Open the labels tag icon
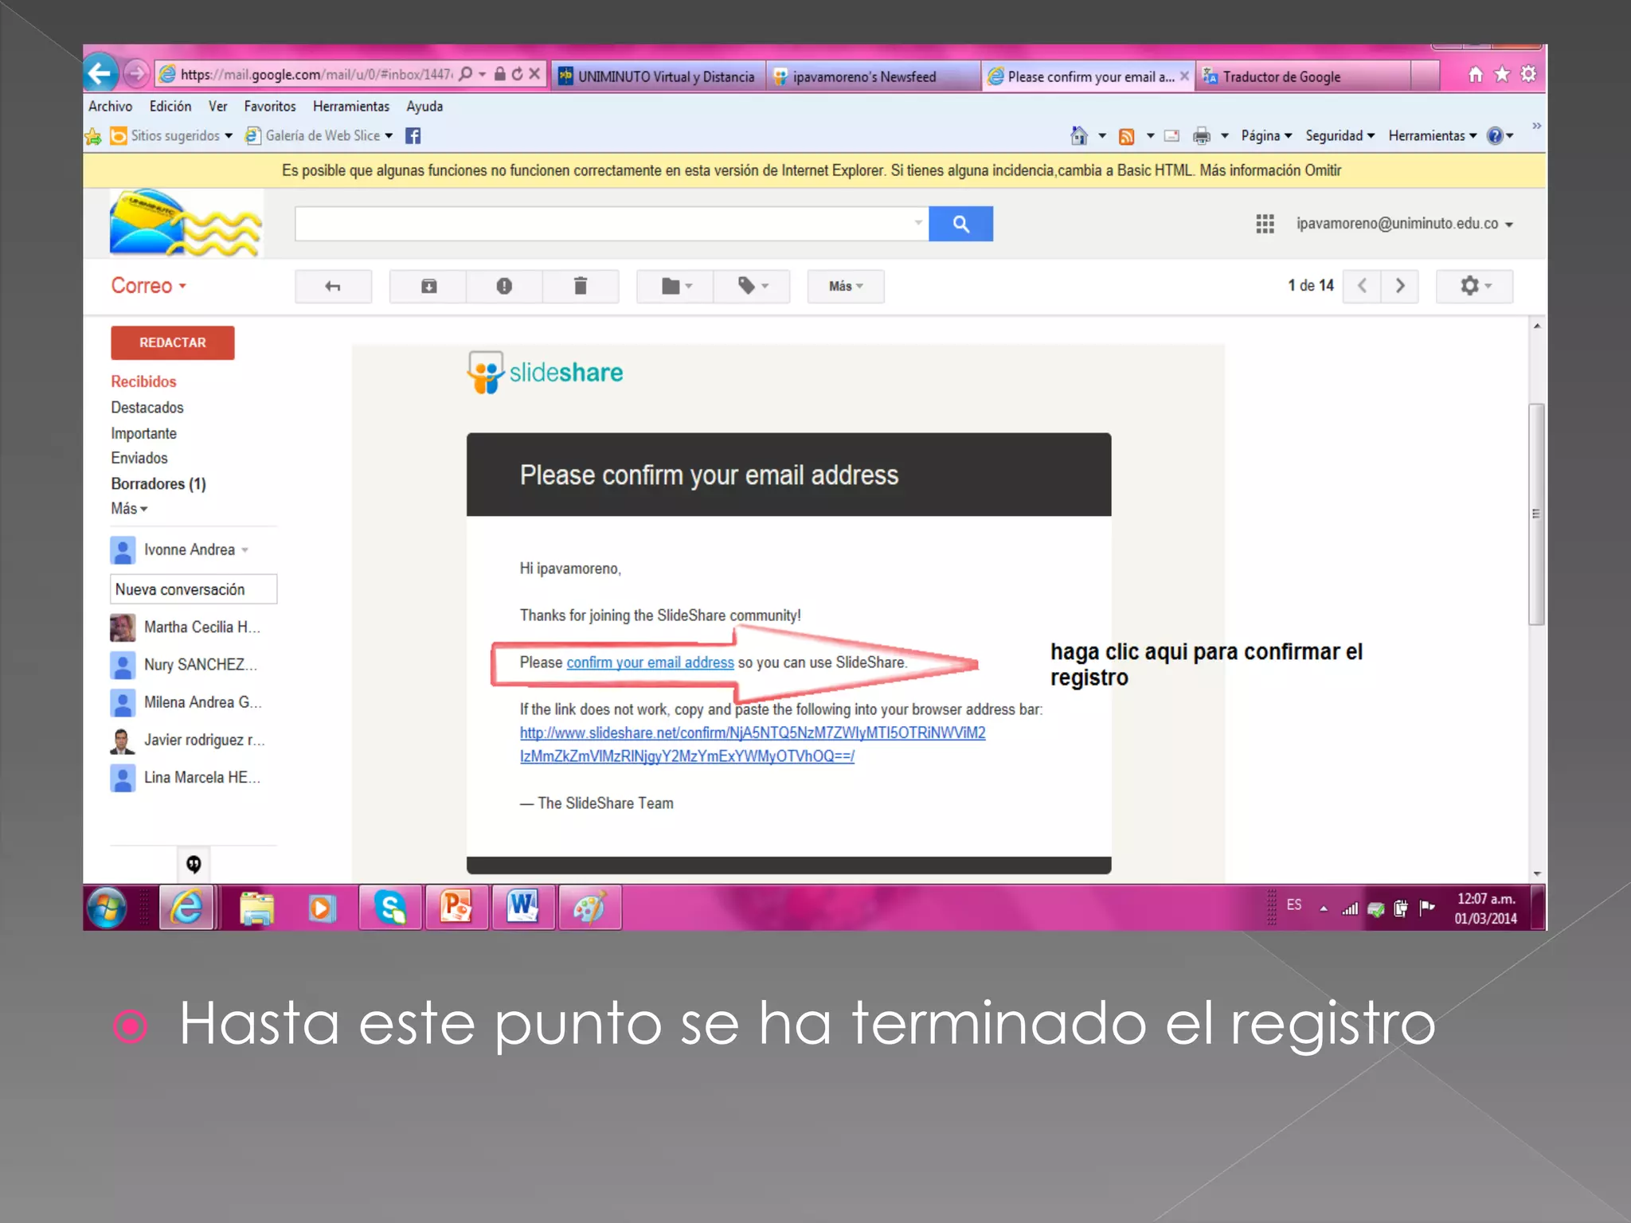Screen dimensions: 1631x1223 (752, 287)
